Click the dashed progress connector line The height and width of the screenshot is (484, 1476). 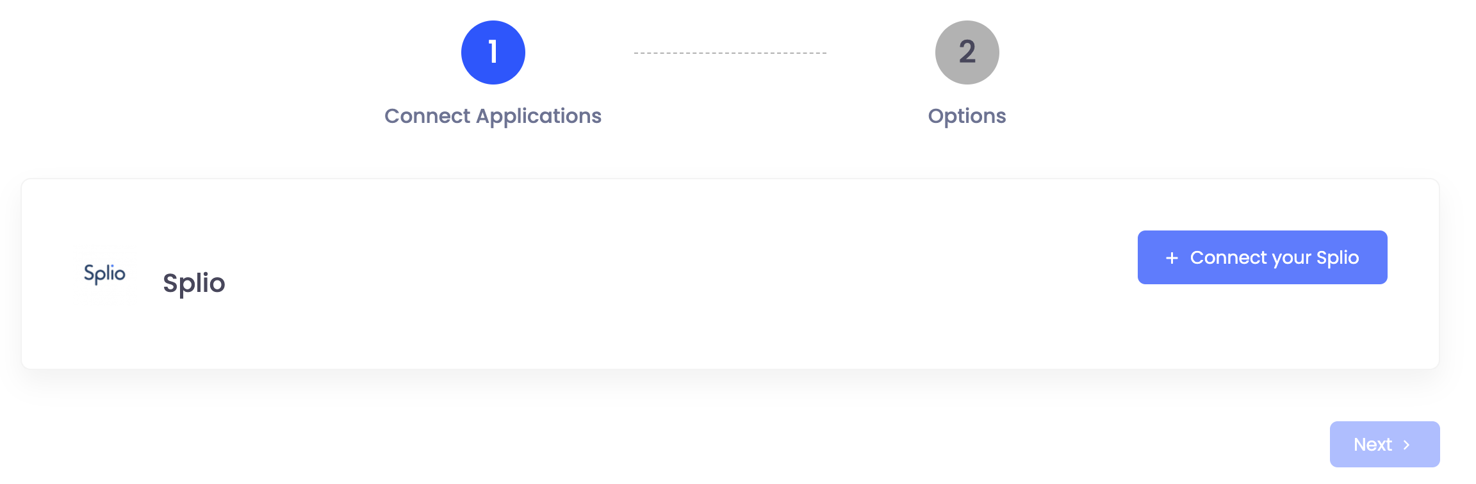point(730,52)
